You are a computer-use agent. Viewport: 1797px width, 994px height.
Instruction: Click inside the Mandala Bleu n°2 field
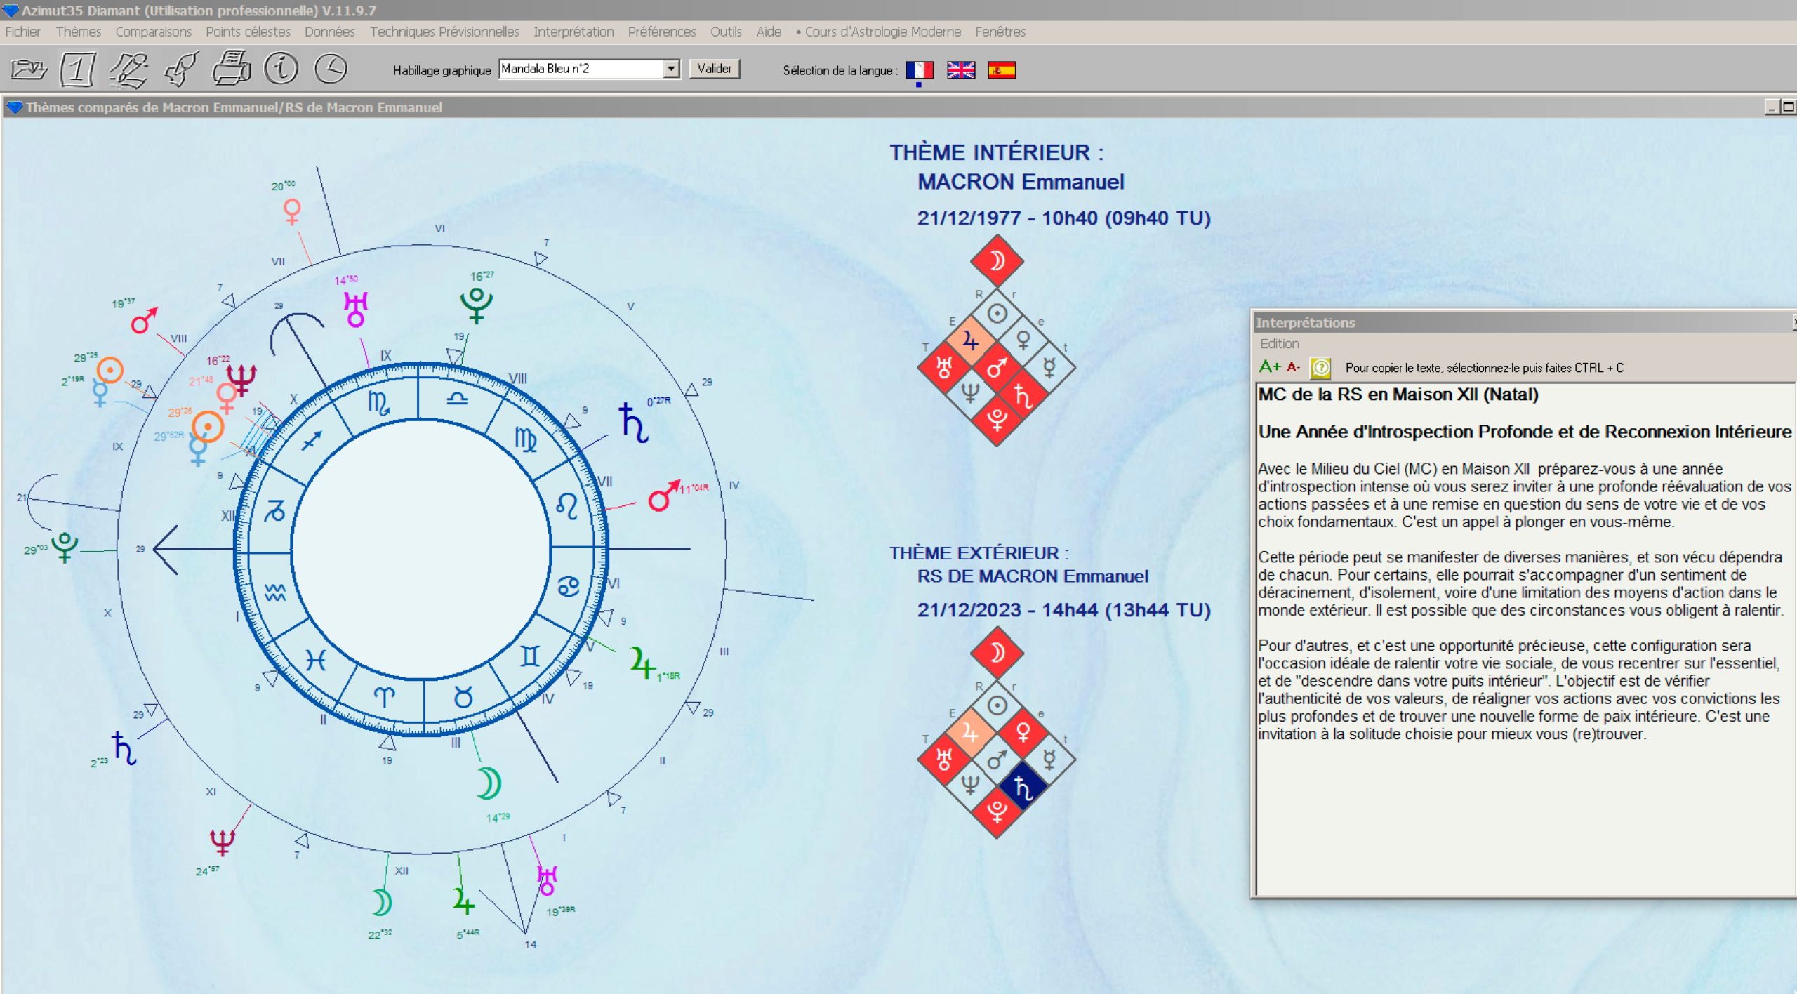582,69
